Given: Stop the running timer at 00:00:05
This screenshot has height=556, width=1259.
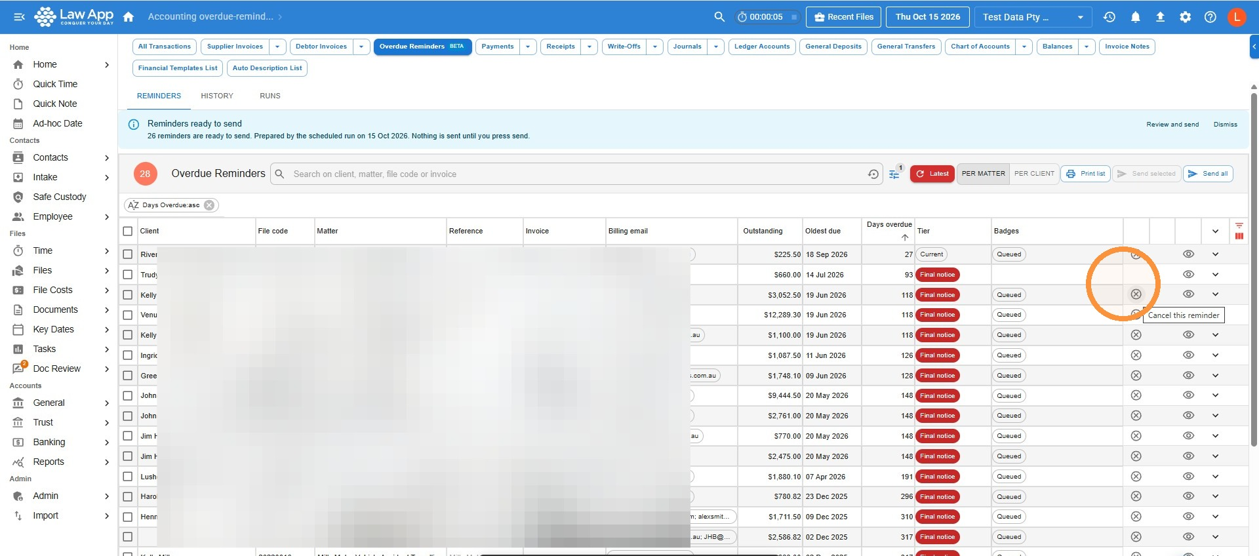Looking at the screenshot, I should [794, 17].
